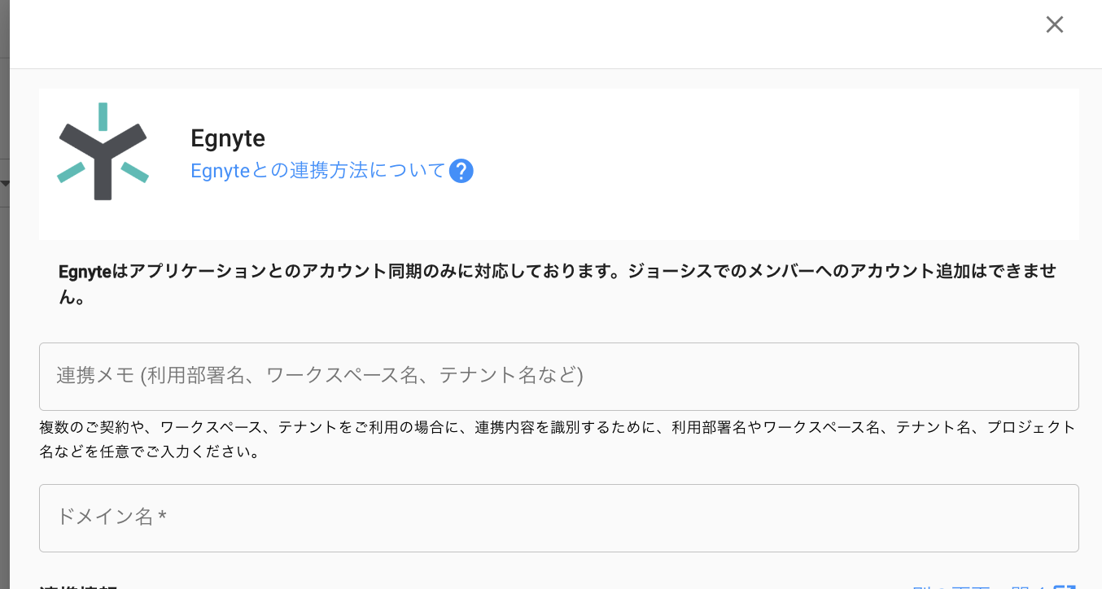This screenshot has height=589, width=1102.
Task: Focus the 連携メモ input field
Action: (558, 377)
